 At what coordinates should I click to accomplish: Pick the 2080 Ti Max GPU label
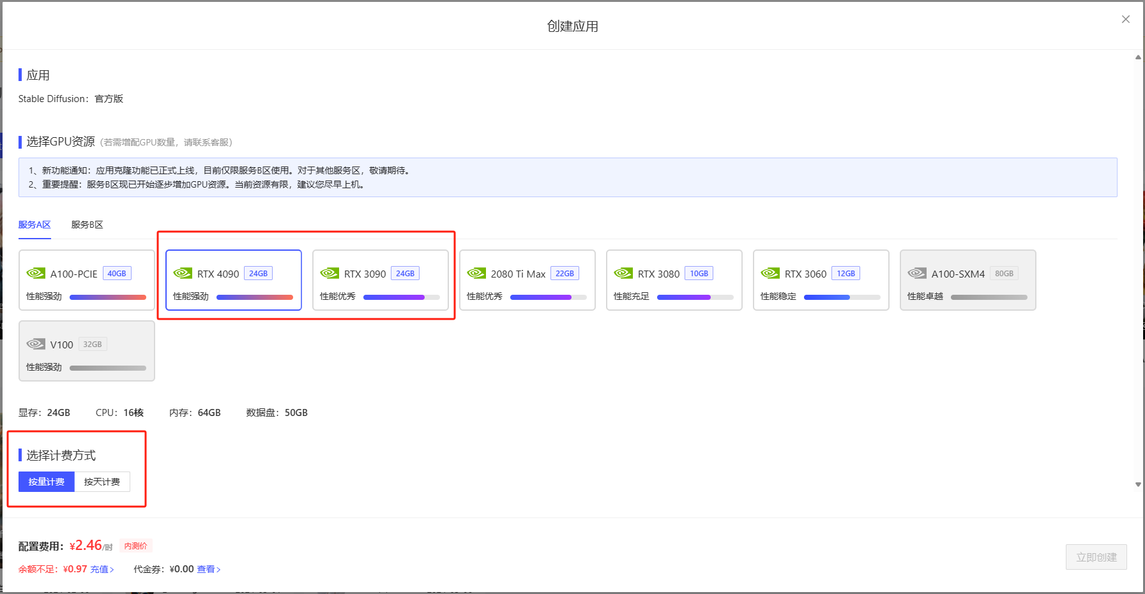coord(518,274)
